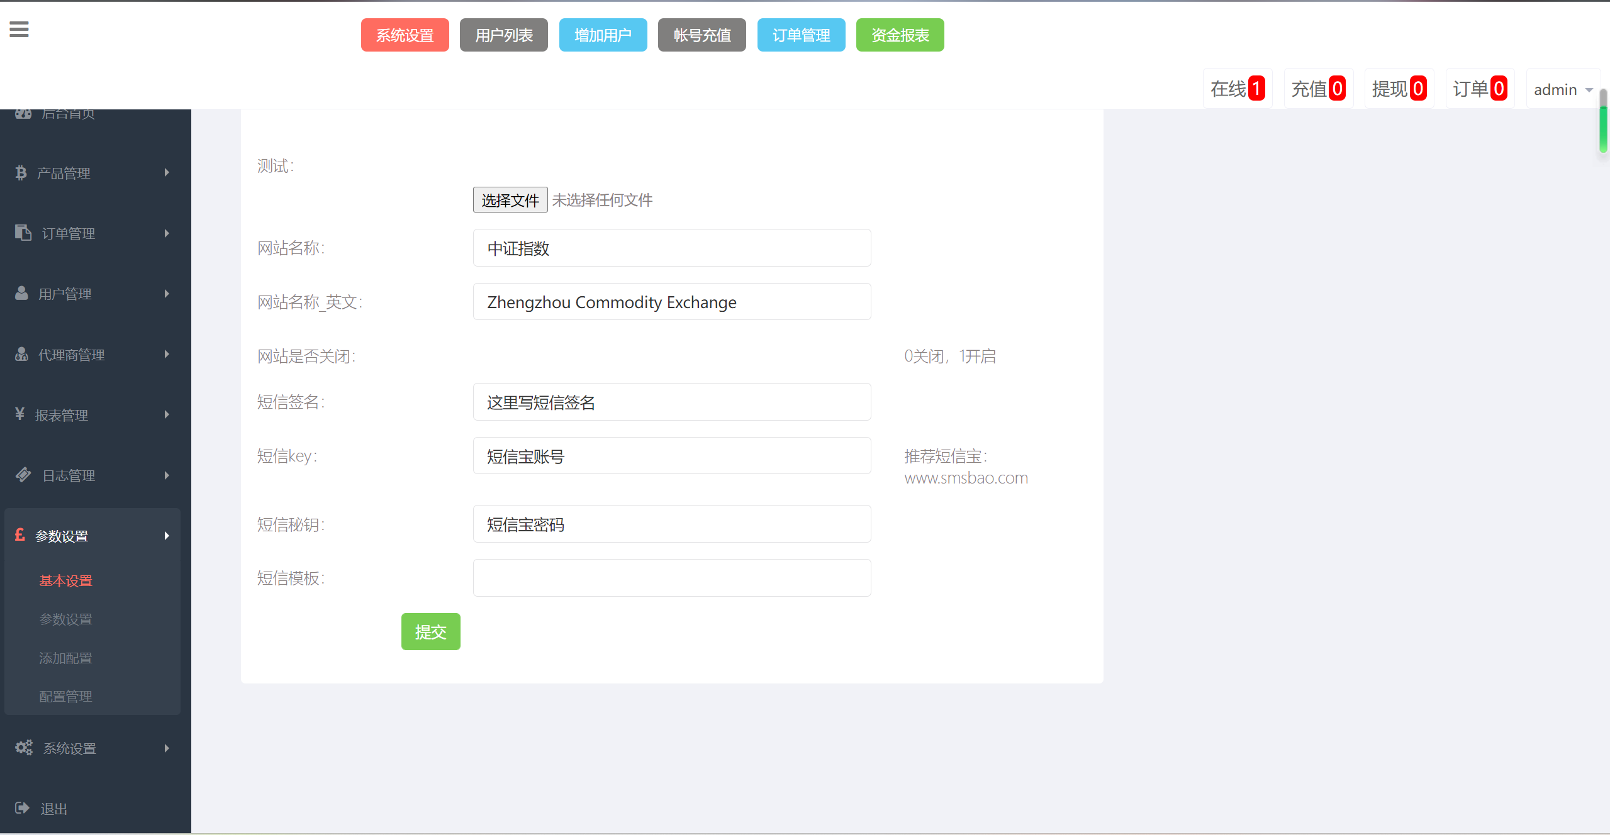Expand the 代理商管理 sidebar arrow

click(x=167, y=354)
